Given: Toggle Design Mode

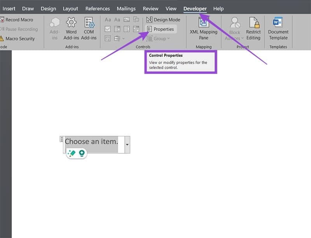Looking at the screenshot, I should coord(163,20).
